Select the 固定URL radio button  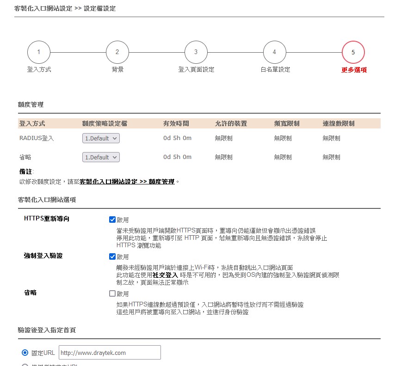click(25, 353)
